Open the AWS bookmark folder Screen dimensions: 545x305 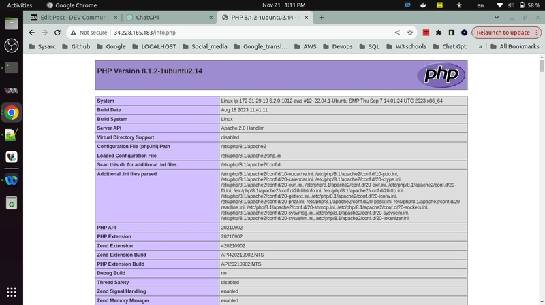(x=305, y=46)
